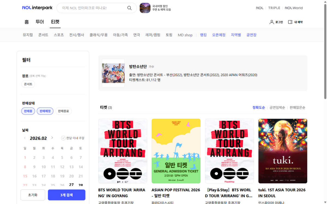Image resolution: width=327 pixels, height=204 pixels.
Task: Click the 초기화 reset button
Action: pyautogui.click(x=33, y=195)
